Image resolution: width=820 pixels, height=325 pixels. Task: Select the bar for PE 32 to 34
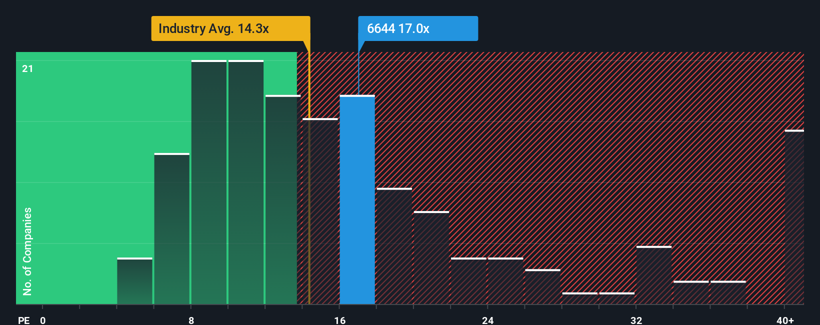point(654,275)
